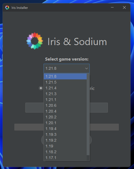Choose version 1.21.5 from the dropdown
This screenshot has width=134, height=169.
(65, 82)
